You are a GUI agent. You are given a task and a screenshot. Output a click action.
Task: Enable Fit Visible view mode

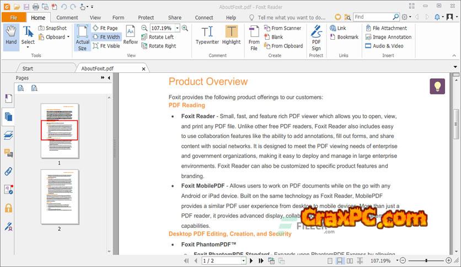[x=106, y=46]
